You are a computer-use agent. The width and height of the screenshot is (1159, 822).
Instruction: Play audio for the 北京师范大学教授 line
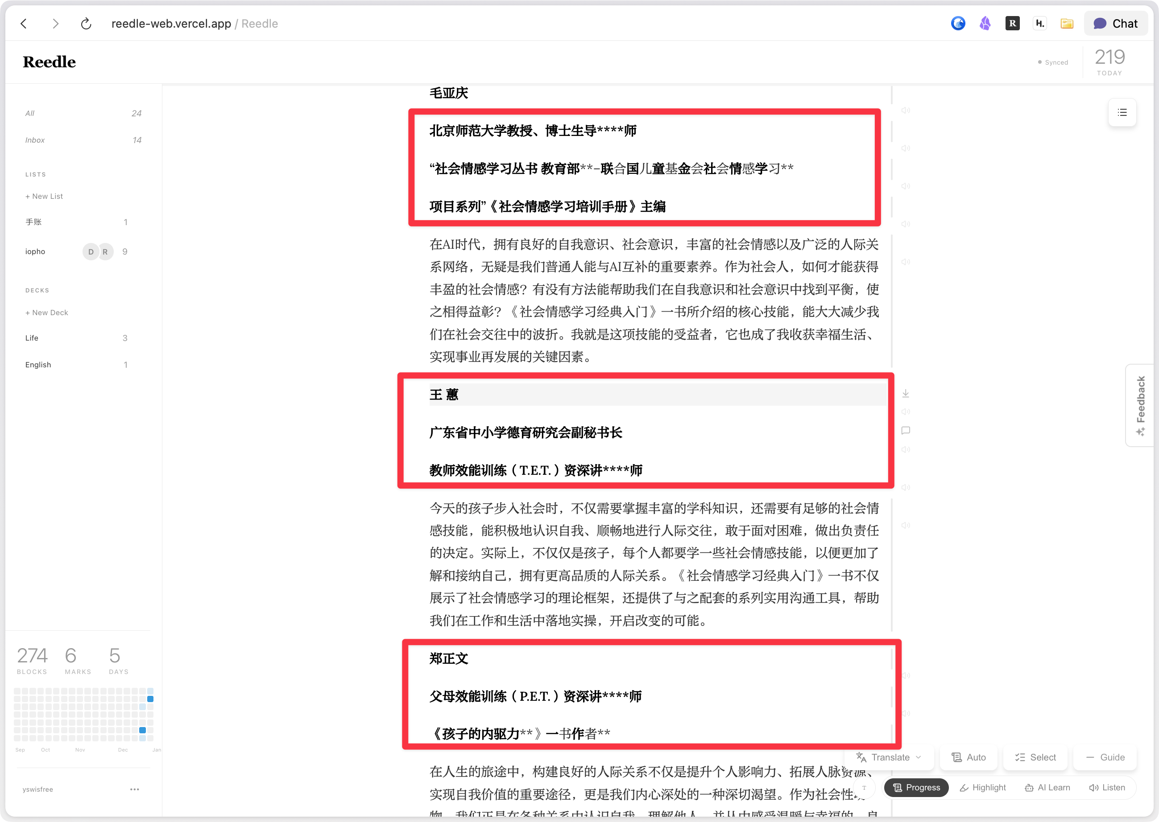[x=906, y=148]
